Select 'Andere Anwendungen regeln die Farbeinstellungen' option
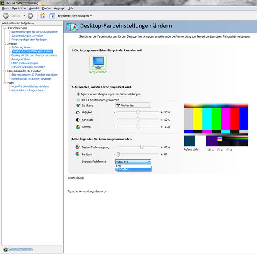 [78, 94]
